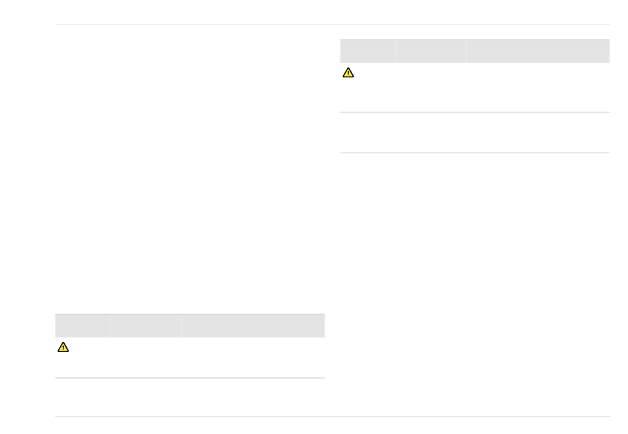
Task: Click the row beside the left table's warning icon
Action: click(190, 357)
